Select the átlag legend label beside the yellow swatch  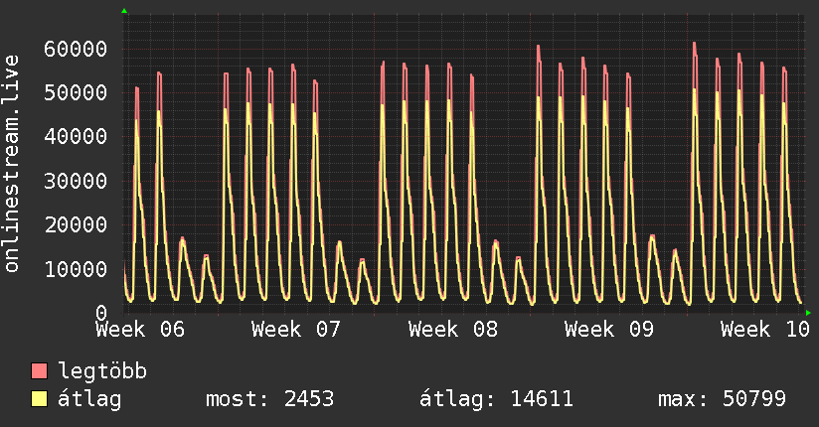[x=89, y=399]
